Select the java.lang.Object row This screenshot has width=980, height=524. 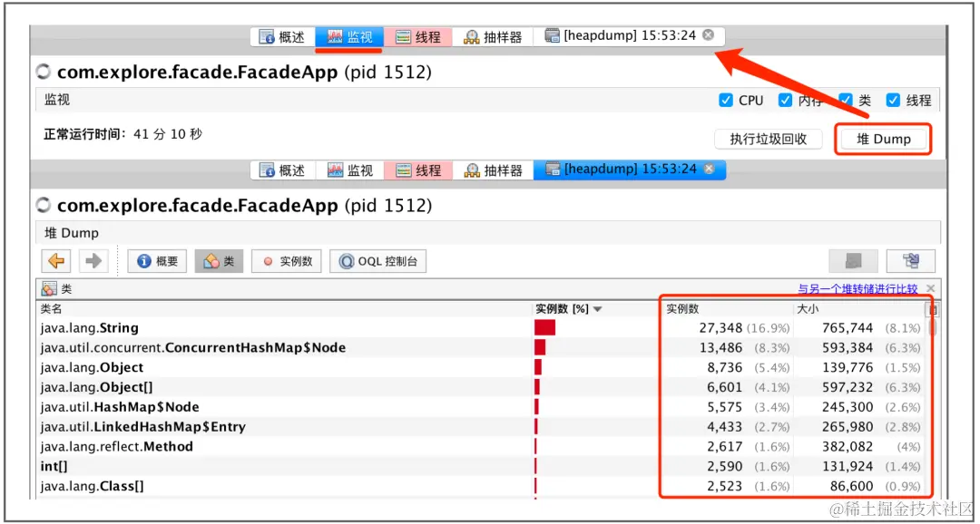(x=481, y=368)
